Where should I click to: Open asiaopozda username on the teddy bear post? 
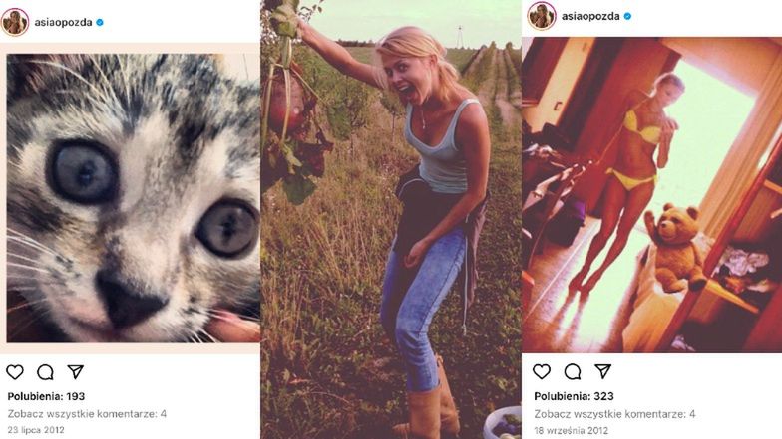coord(589,16)
